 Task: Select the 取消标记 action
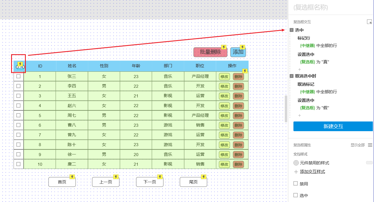[306, 84]
